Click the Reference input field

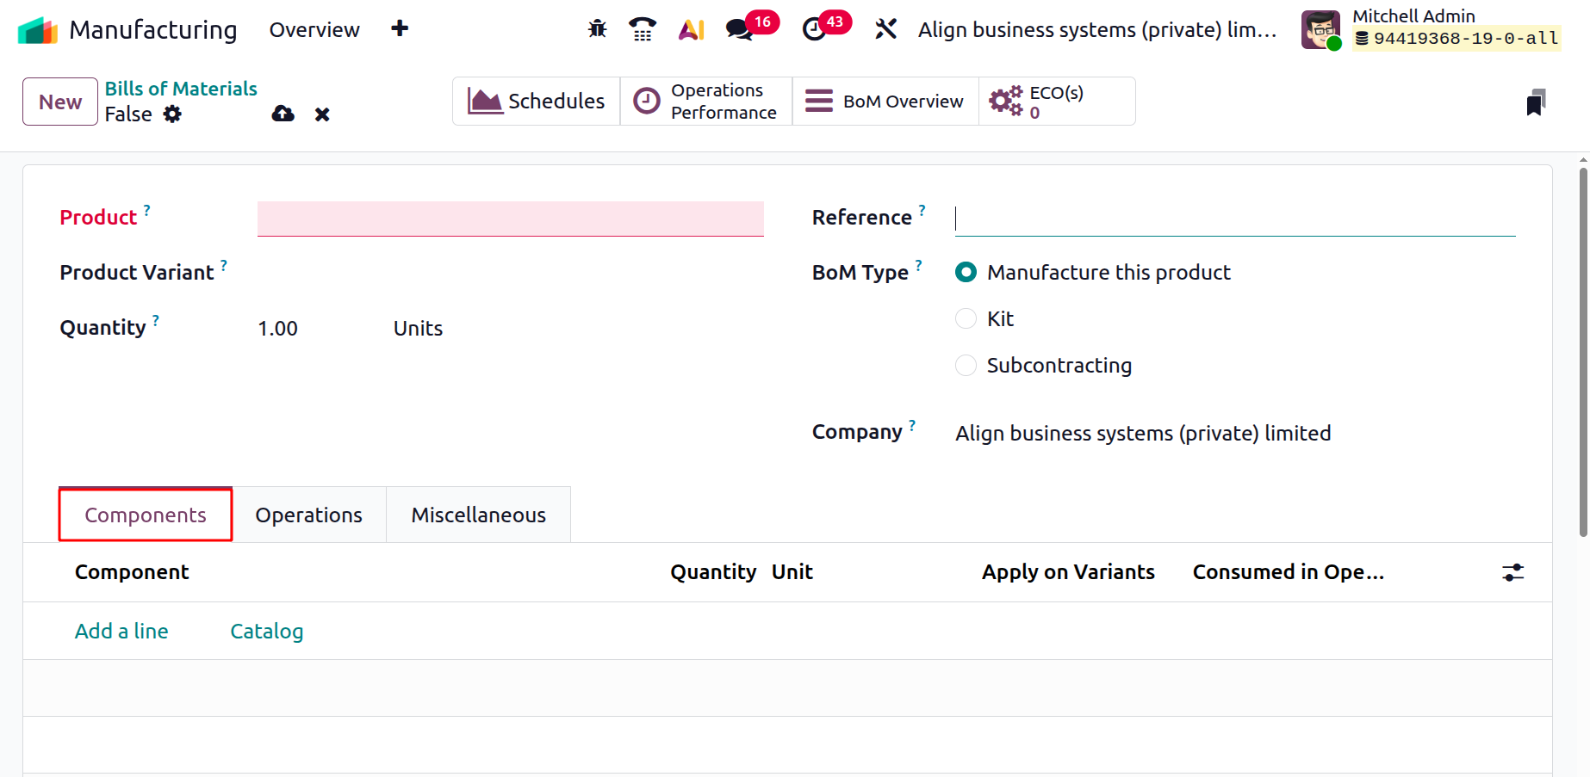pos(1235,219)
